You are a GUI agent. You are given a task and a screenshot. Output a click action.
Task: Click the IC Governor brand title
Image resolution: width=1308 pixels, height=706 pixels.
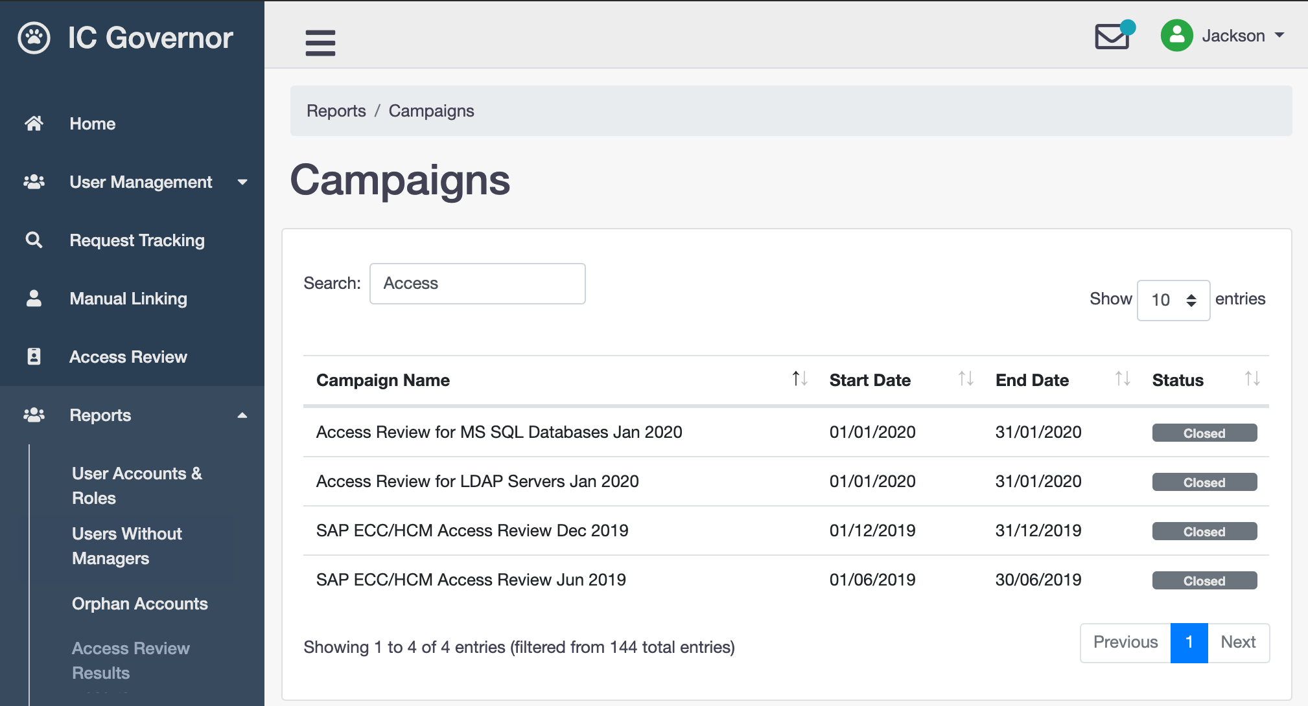click(150, 38)
